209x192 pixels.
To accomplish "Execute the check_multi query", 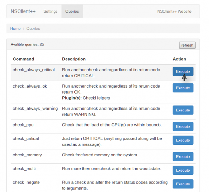I will point(183,170).
